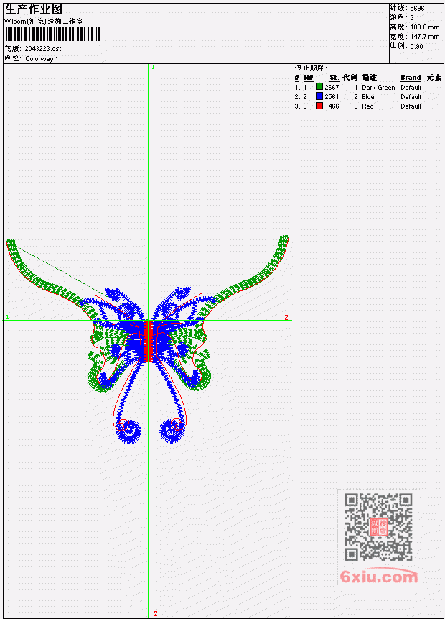Viewport: 445px width, 619px height.
Task: Click the Brand column header
Action: pos(411,78)
